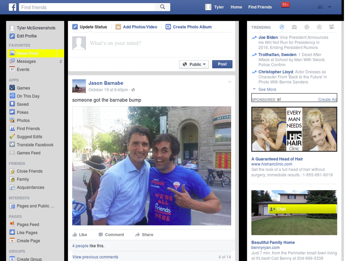
Task: Click Trollhattan, Sweden trending topic
Action: click(277, 55)
